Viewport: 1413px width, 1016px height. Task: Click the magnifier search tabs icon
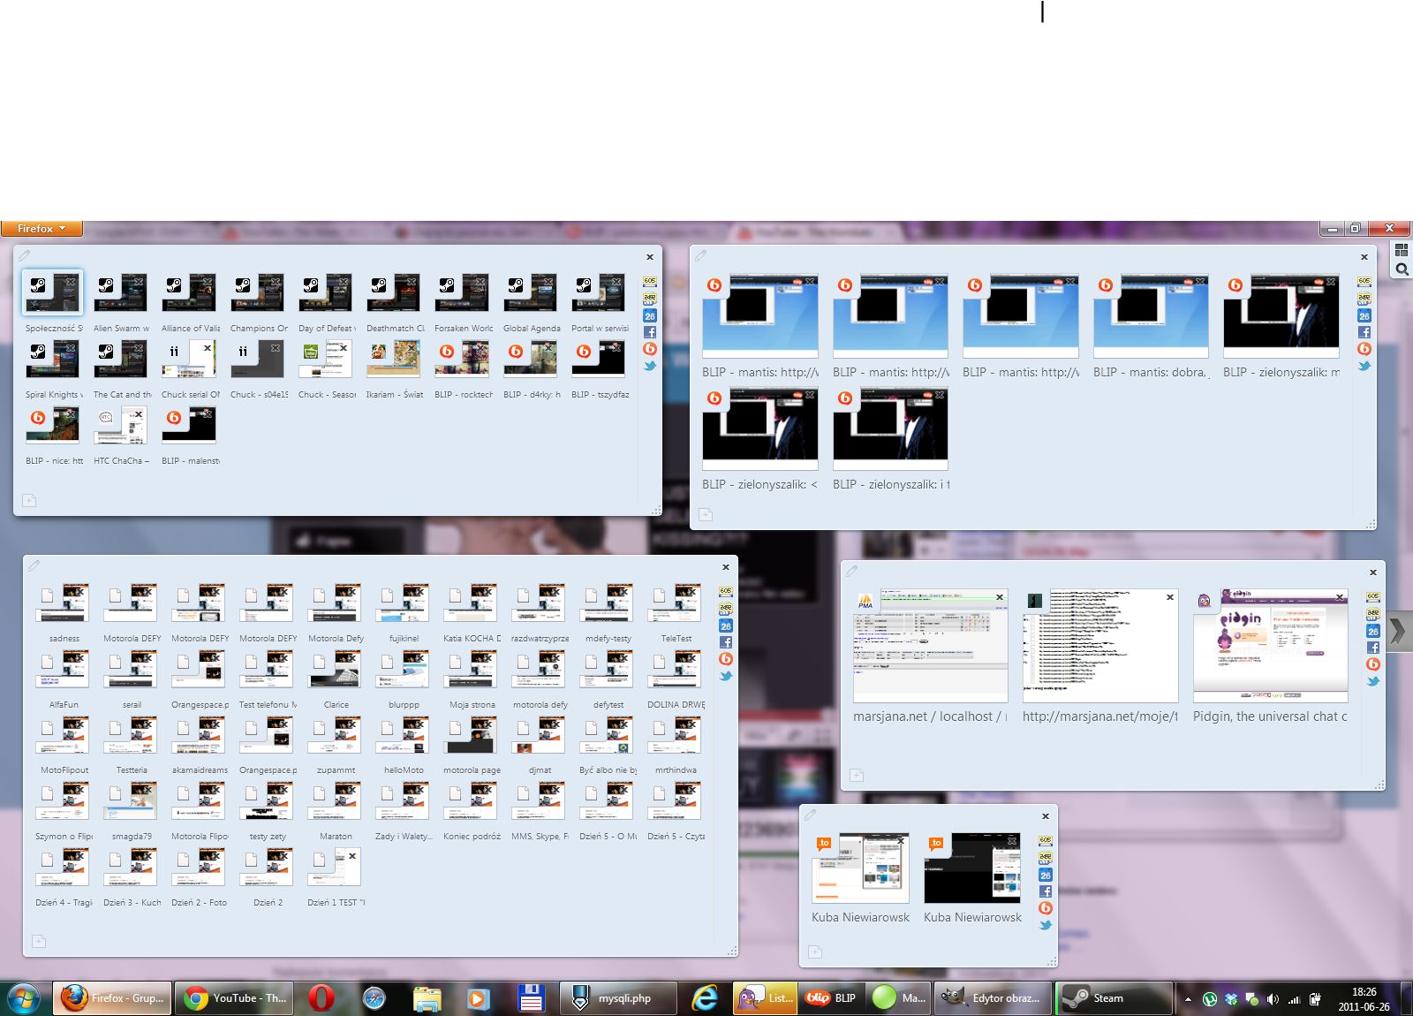[x=1402, y=269]
